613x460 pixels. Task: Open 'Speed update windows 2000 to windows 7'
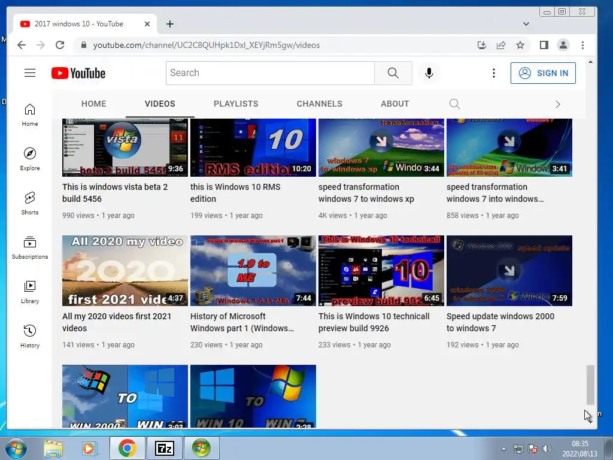500,322
